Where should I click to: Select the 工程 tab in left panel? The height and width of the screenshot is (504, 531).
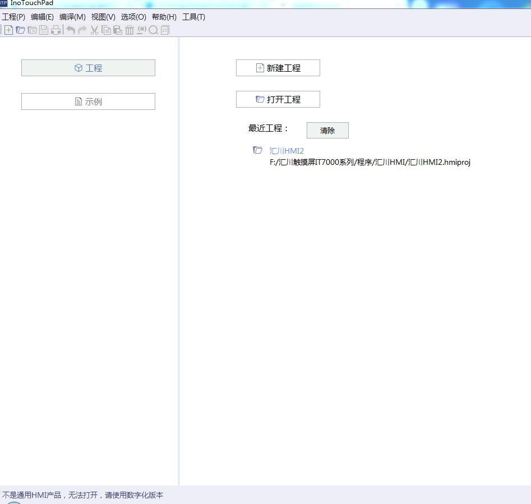[x=88, y=68]
